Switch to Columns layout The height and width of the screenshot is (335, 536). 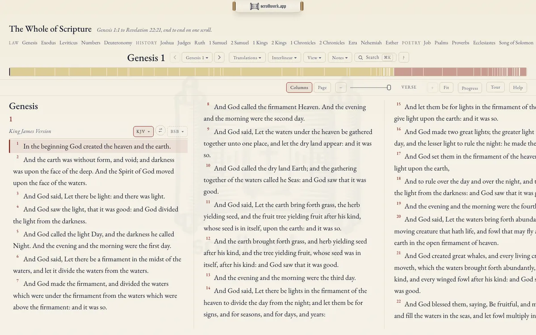(x=299, y=88)
